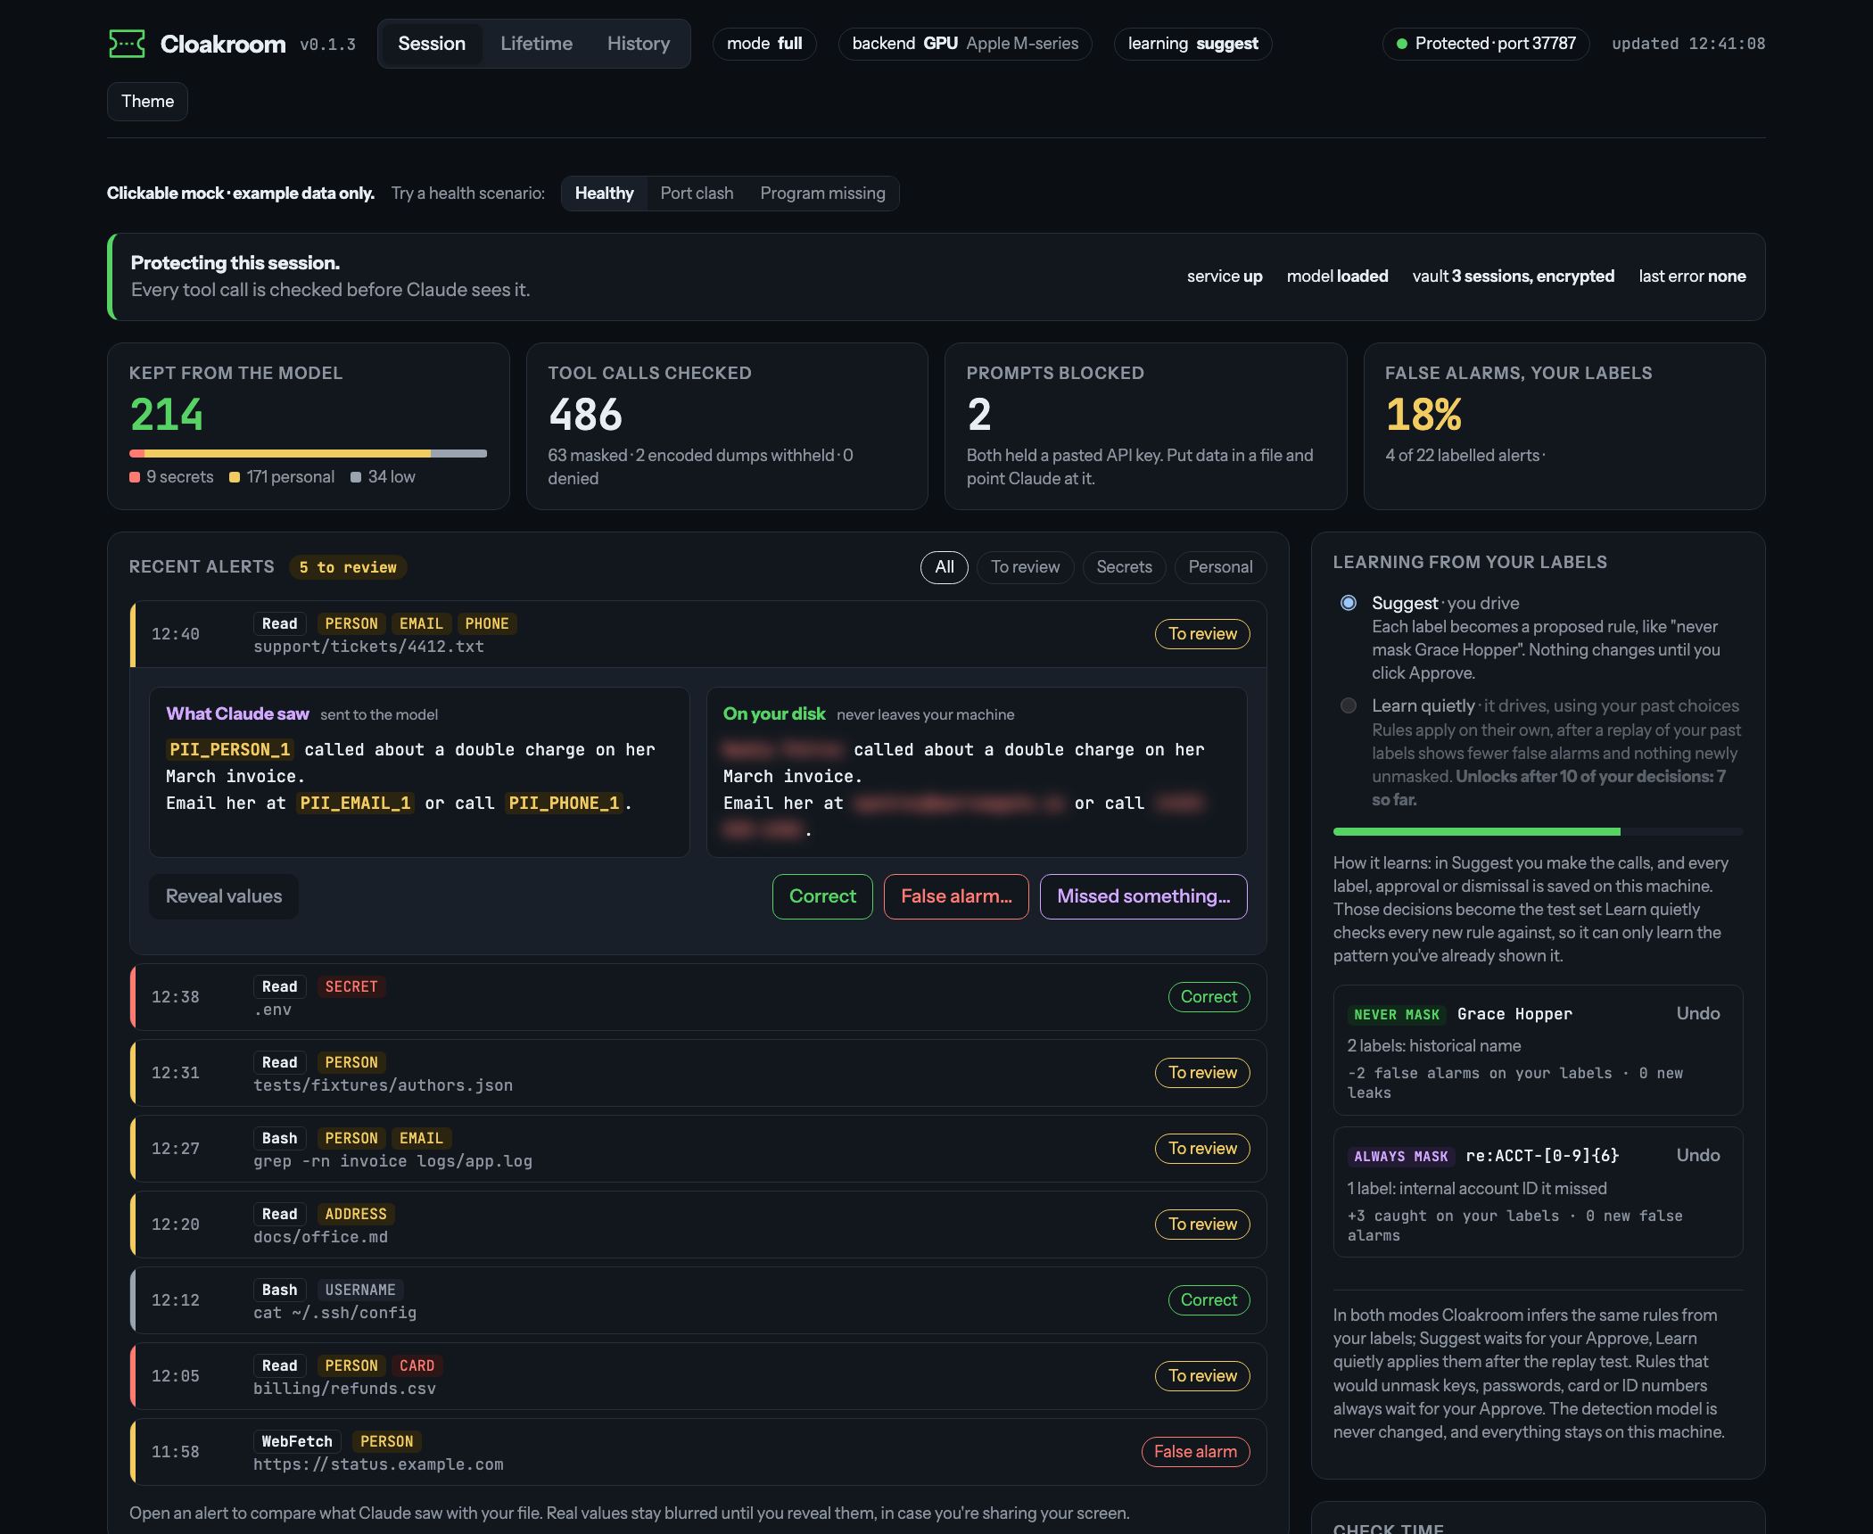The height and width of the screenshot is (1534, 1873).
Task: Click the 171 personal legend entry
Action: pos(282,477)
